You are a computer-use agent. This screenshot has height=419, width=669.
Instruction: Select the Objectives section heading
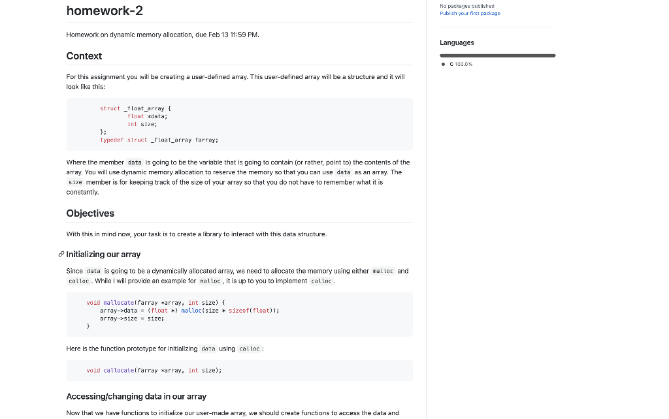coord(90,213)
